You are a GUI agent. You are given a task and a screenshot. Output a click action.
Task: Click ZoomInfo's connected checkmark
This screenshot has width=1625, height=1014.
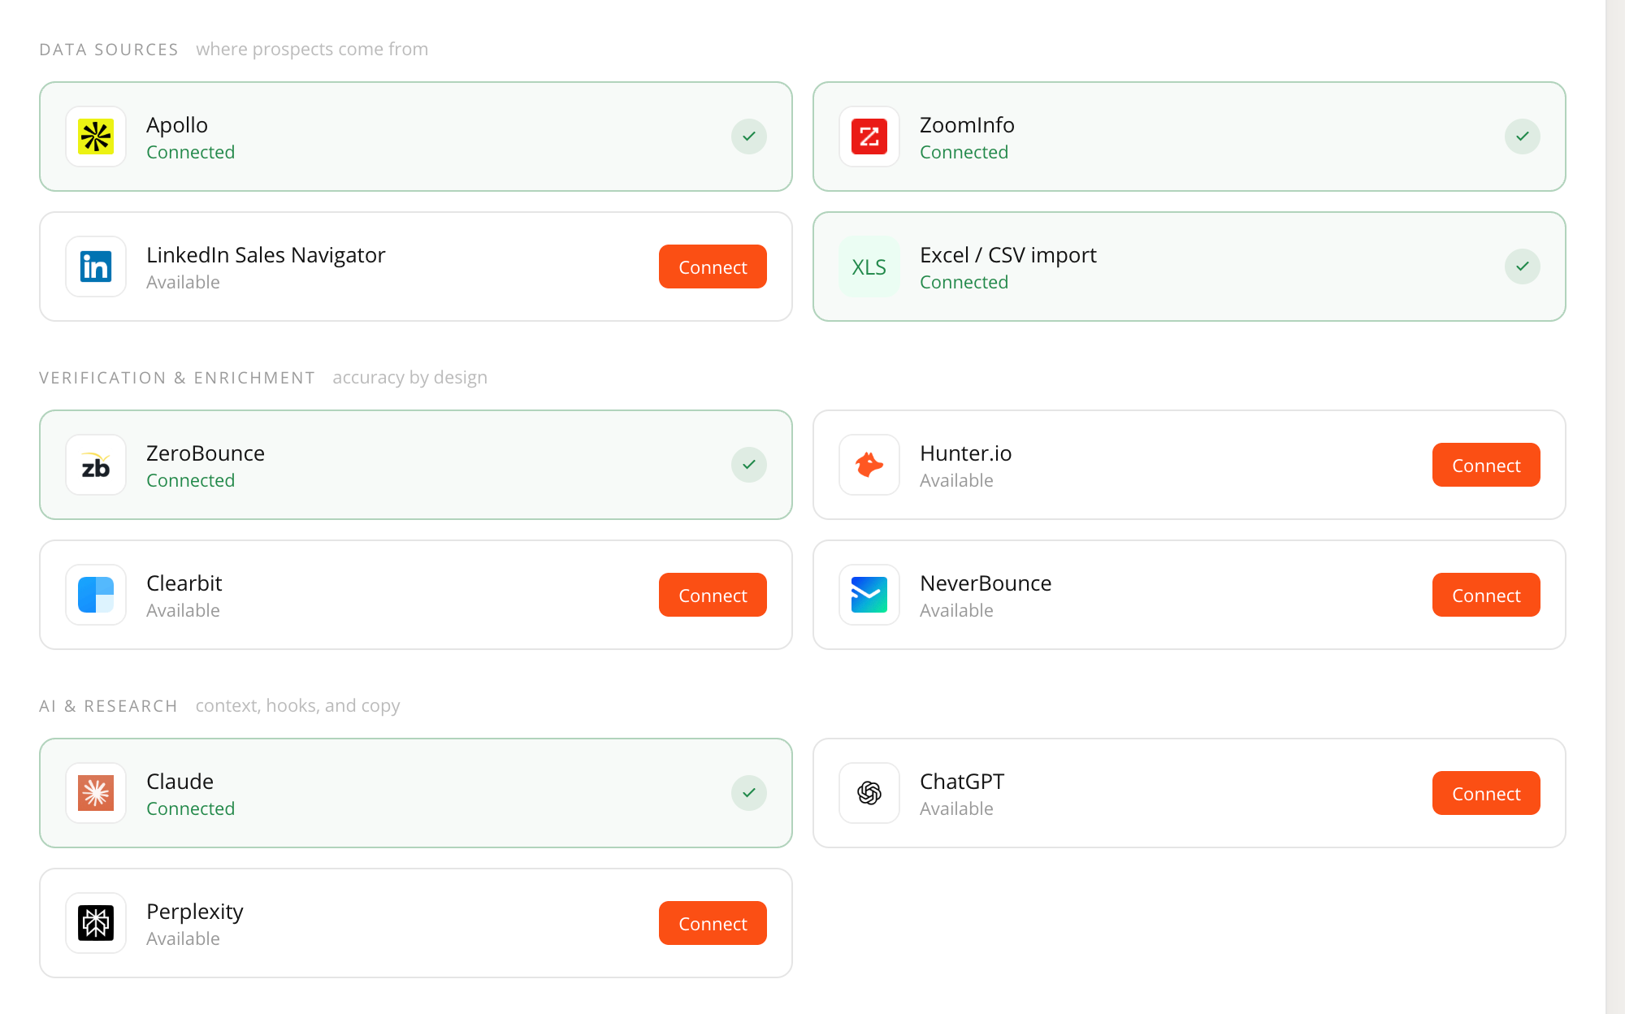click(x=1523, y=136)
